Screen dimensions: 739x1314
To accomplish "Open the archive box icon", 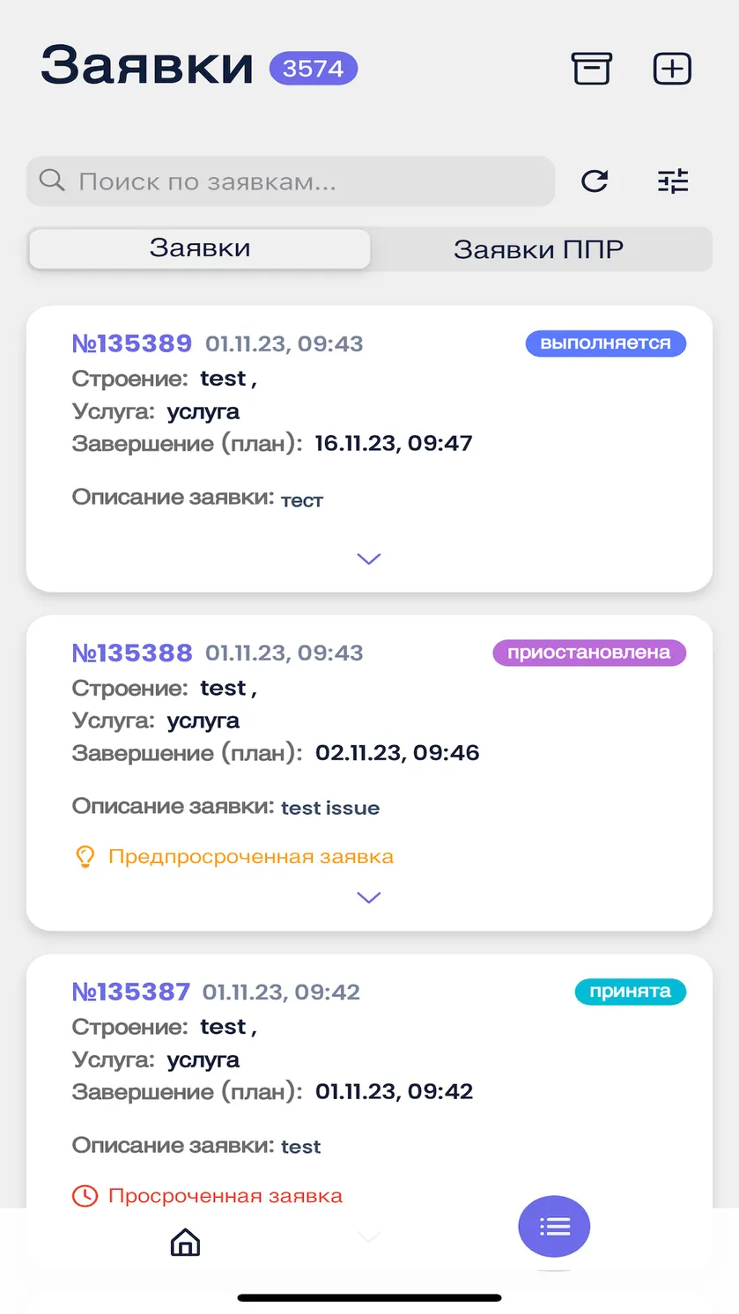I will (591, 69).
